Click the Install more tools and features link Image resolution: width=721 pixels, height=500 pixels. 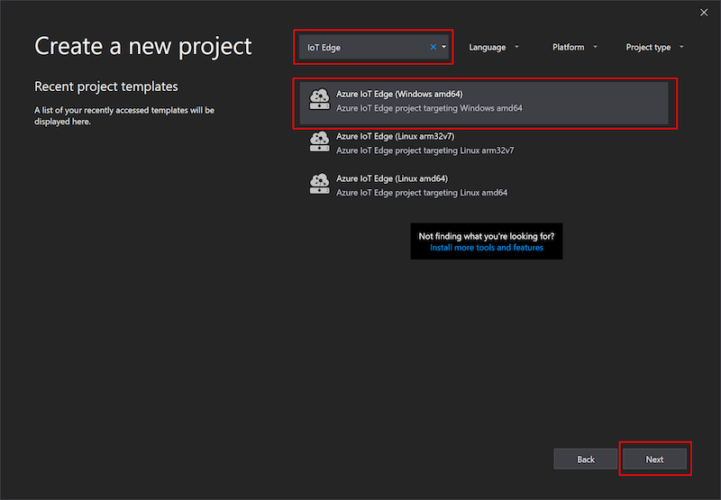tap(487, 248)
